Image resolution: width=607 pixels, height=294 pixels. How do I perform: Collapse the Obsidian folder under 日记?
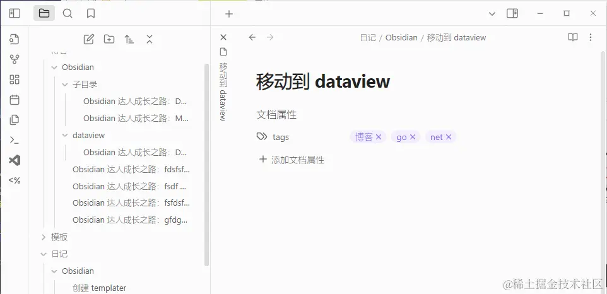(54, 271)
